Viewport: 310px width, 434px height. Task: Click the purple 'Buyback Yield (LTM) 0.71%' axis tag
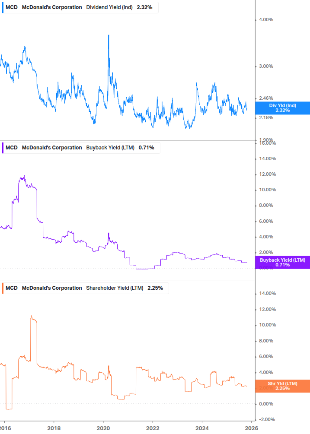[282, 262]
